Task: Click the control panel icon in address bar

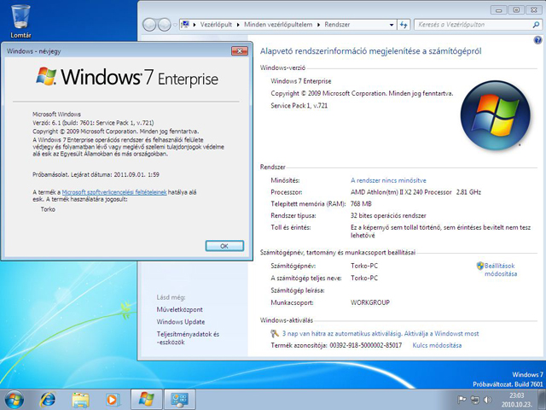Action: [185, 25]
